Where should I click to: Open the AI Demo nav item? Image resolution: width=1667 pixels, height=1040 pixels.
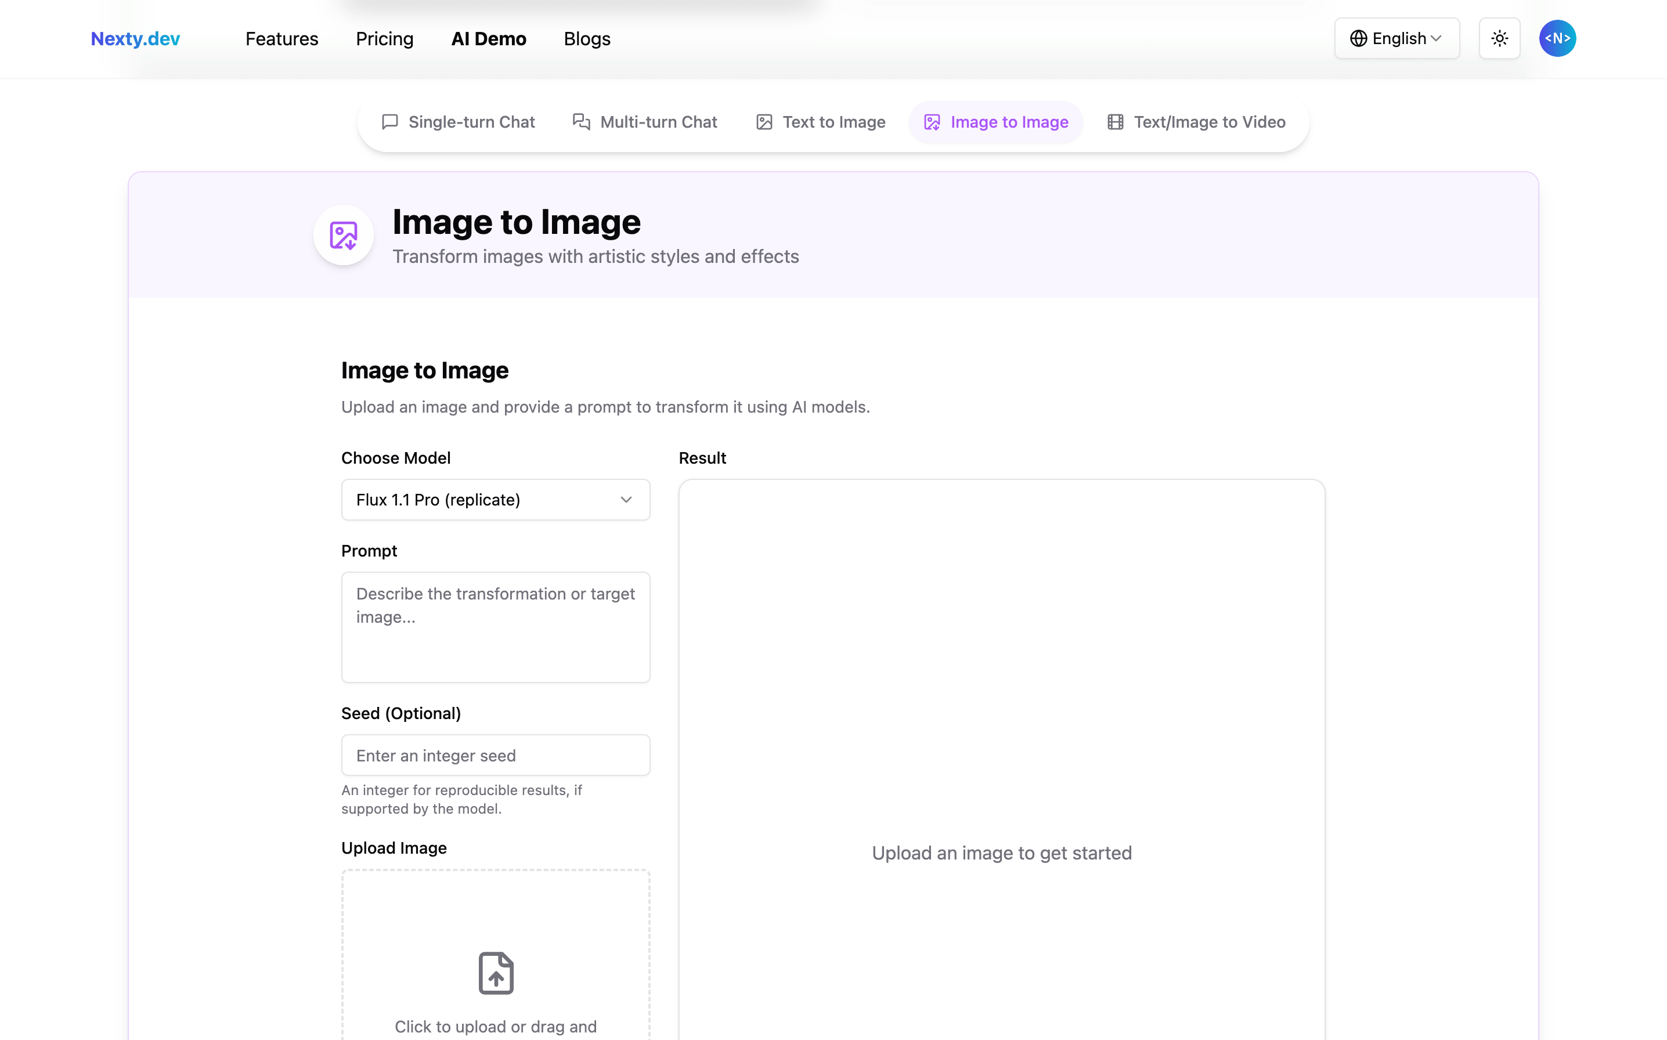tap(489, 38)
